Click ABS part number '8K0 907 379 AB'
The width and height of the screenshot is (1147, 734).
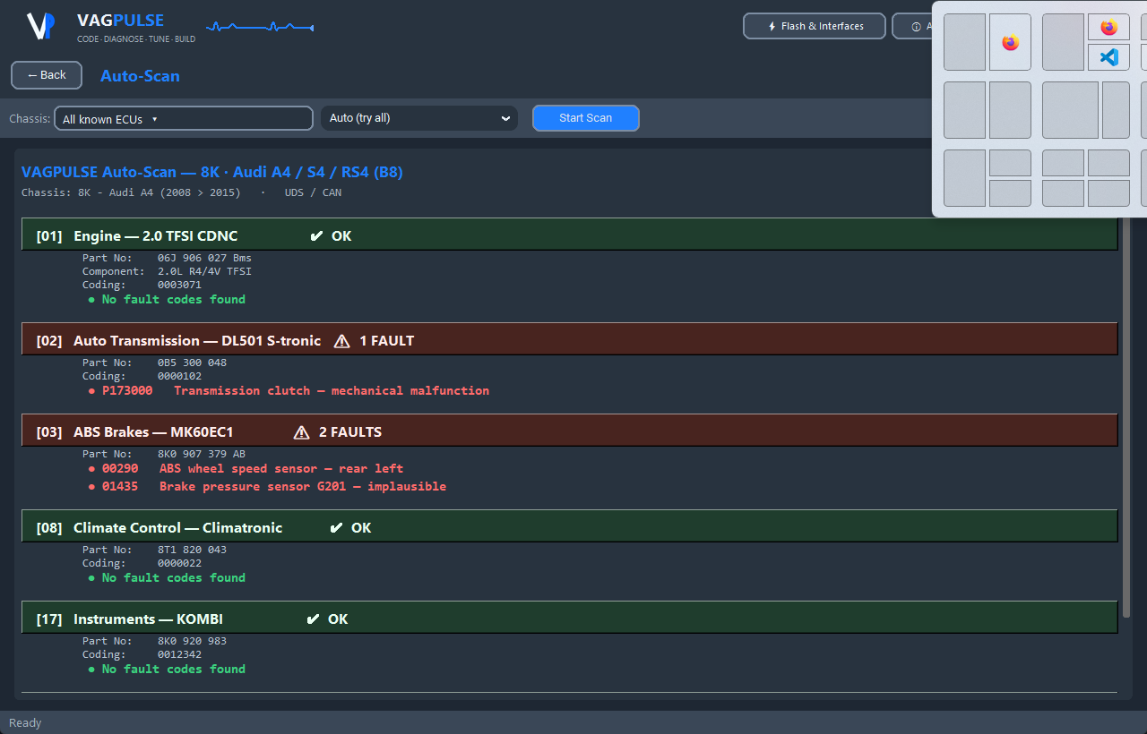201,455
